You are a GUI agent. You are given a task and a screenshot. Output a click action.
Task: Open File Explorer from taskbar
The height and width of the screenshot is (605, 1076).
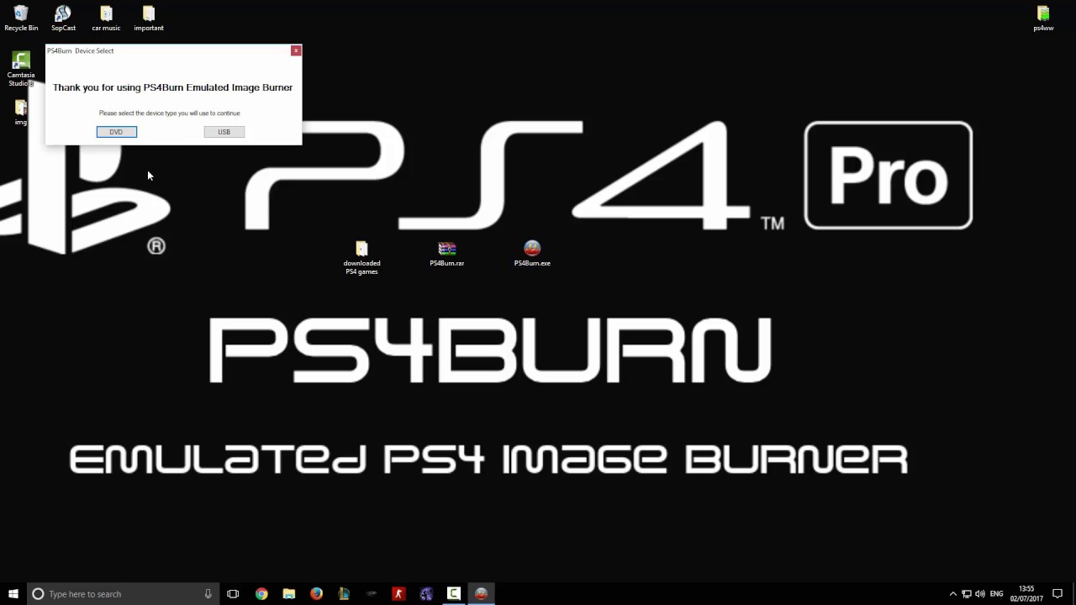(x=288, y=594)
